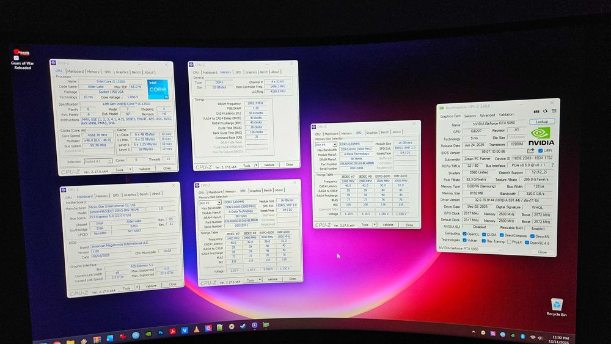Open the NVIDIA GeForce RTX 5050 GPU selector dropdown
Viewport: 611px width, 344px height.
click(470, 249)
